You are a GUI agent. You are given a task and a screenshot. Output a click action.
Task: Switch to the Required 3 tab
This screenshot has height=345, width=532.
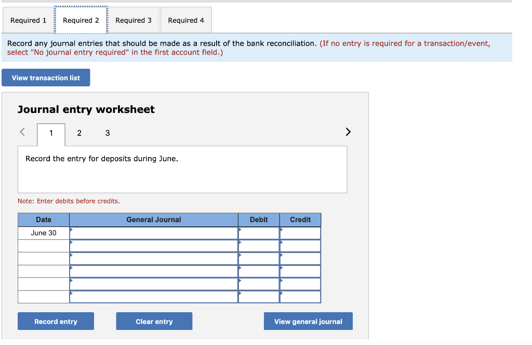coord(134,20)
